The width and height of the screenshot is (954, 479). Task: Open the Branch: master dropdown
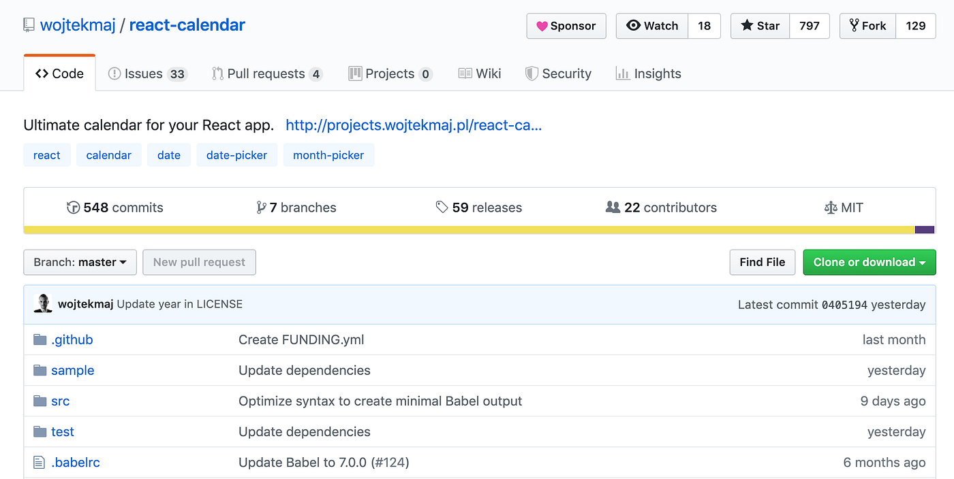point(80,262)
